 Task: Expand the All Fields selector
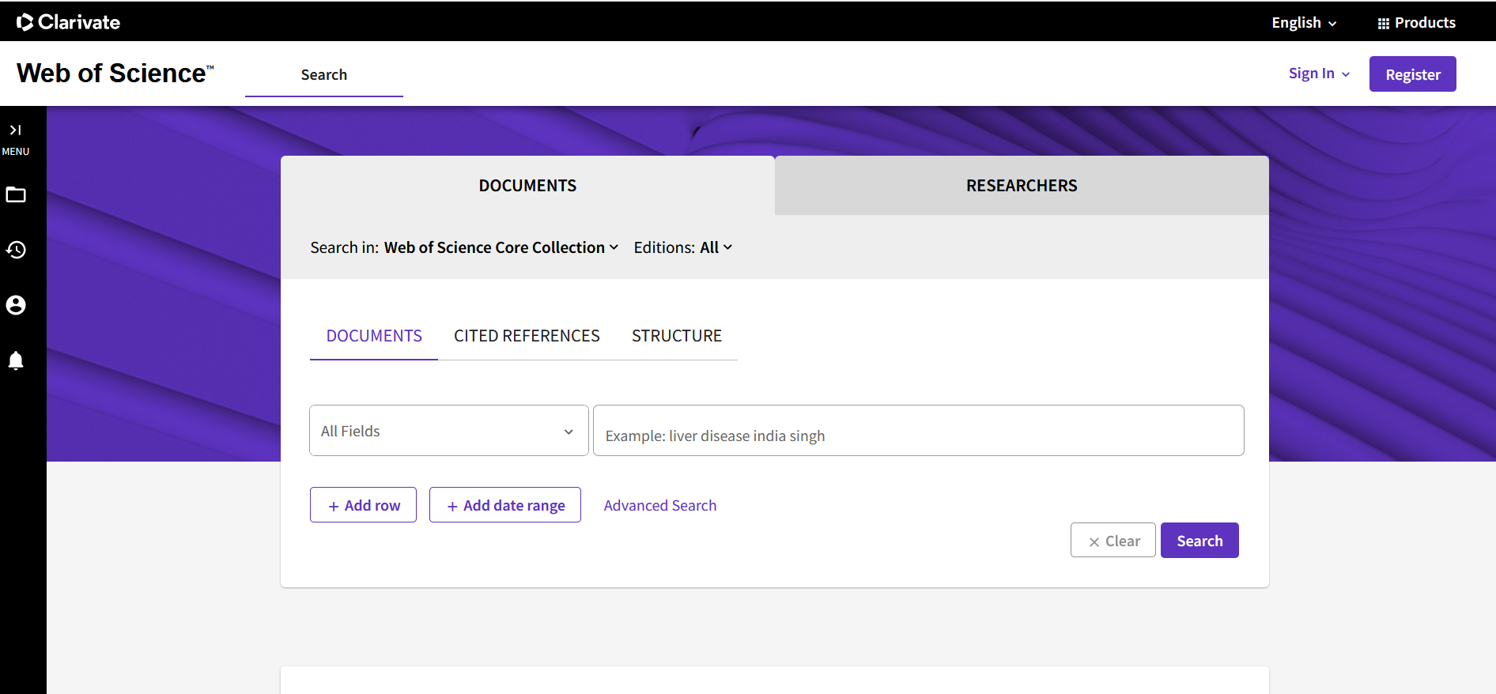click(449, 431)
